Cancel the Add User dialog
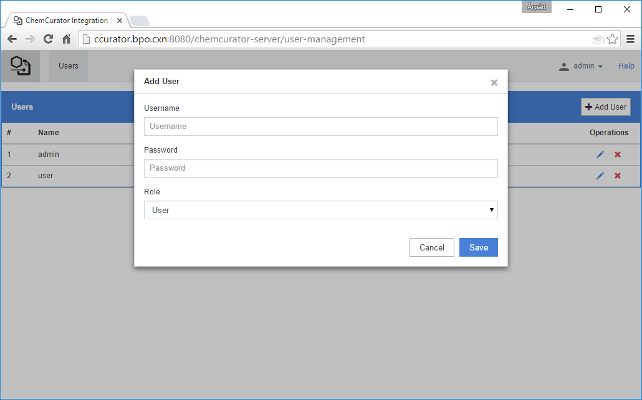The width and height of the screenshot is (642, 400). click(431, 247)
